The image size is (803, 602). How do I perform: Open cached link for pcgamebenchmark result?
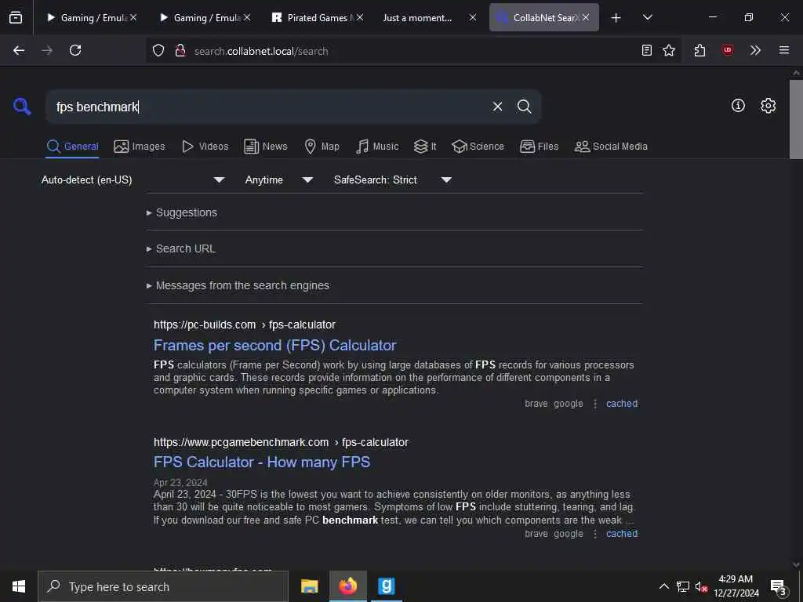[x=622, y=534]
